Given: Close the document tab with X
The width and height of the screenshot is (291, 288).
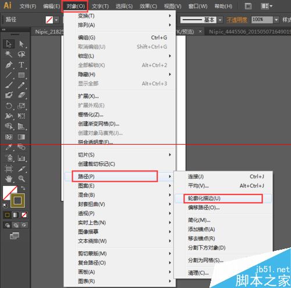Looking at the screenshot, I should [200, 31].
